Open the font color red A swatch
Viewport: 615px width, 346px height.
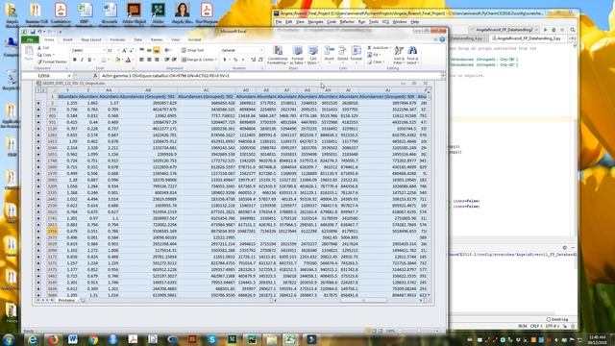pos(128,60)
